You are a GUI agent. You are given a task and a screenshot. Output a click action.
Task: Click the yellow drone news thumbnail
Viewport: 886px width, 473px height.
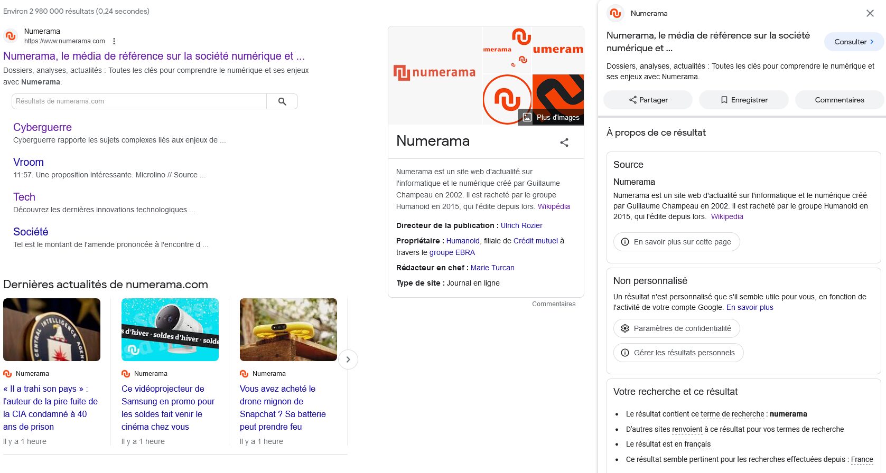pos(288,329)
